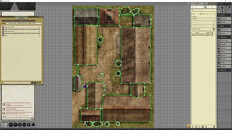Click help button on Images window
Screen dimensions: 232x130
(40, 17)
